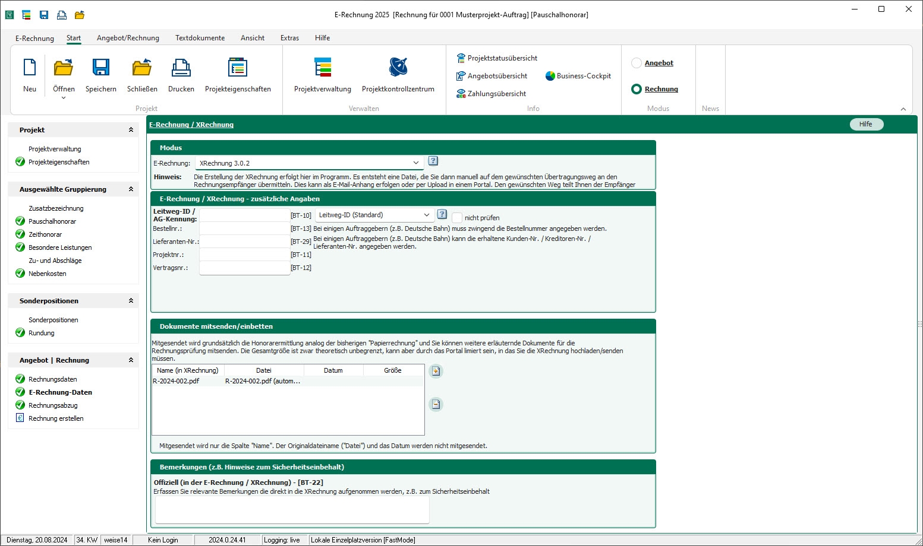
Task: Open the E-Rechnung format dropdown XRechnung 3.0.2
Action: pyautogui.click(x=309, y=163)
